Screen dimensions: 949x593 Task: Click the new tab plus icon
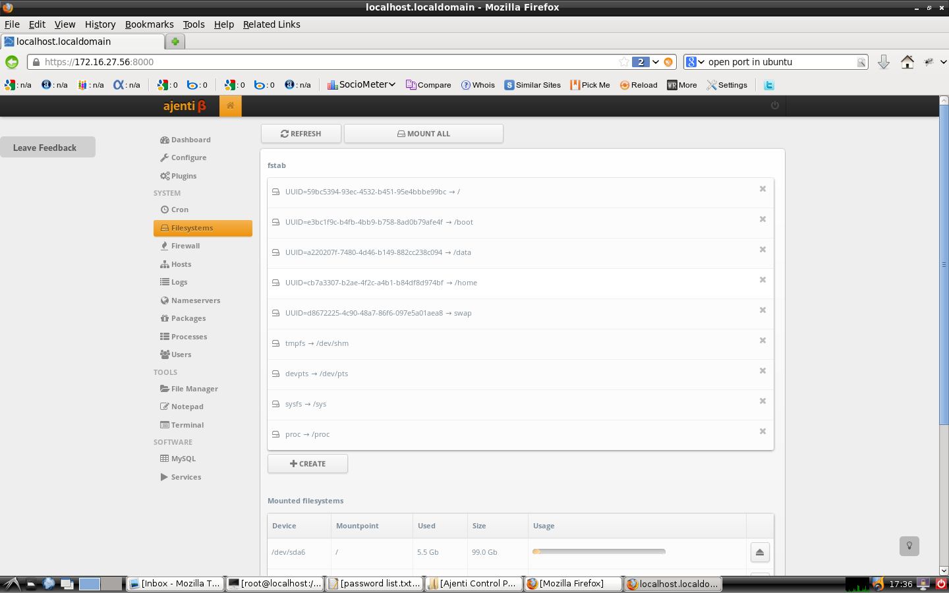click(175, 42)
